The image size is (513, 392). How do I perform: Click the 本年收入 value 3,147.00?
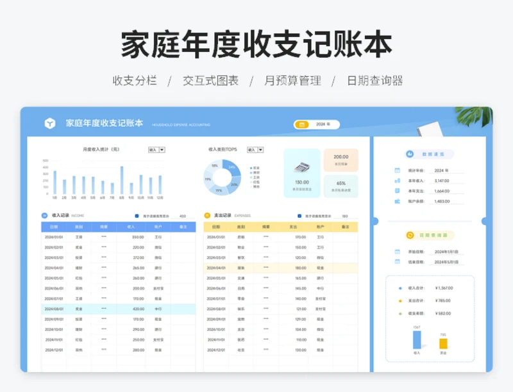[x=442, y=181]
